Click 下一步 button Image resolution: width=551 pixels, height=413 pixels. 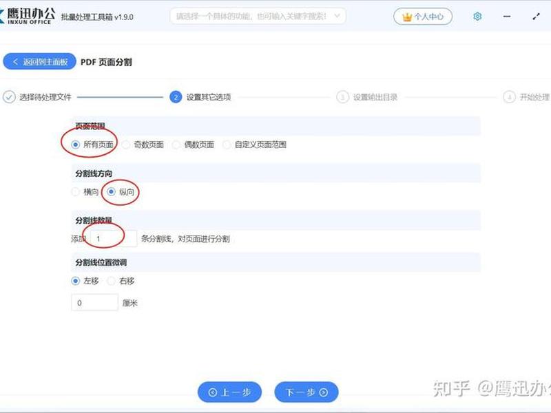coord(306,392)
